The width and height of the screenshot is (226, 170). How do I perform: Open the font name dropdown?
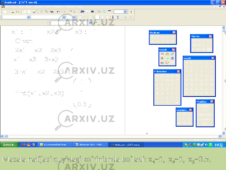[x=64, y=17]
